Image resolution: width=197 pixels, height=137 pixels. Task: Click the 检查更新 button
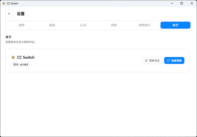click(174, 60)
